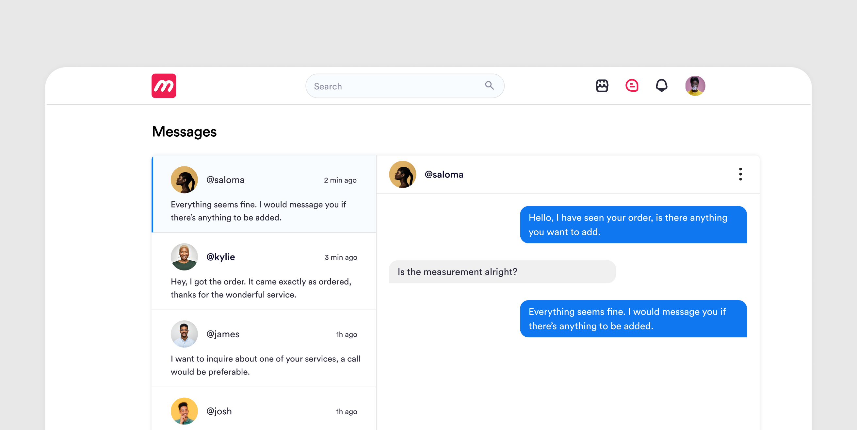This screenshot has height=430, width=857.
Task: Open the red messages chat icon
Action: point(631,85)
